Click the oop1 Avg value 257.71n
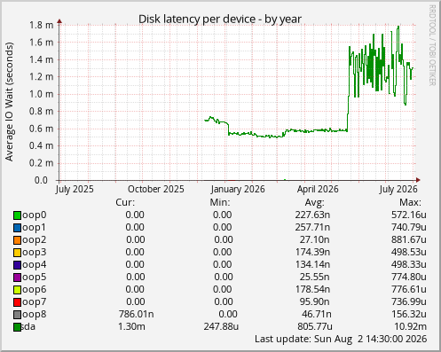The width and height of the screenshot is (441, 352). (x=312, y=227)
